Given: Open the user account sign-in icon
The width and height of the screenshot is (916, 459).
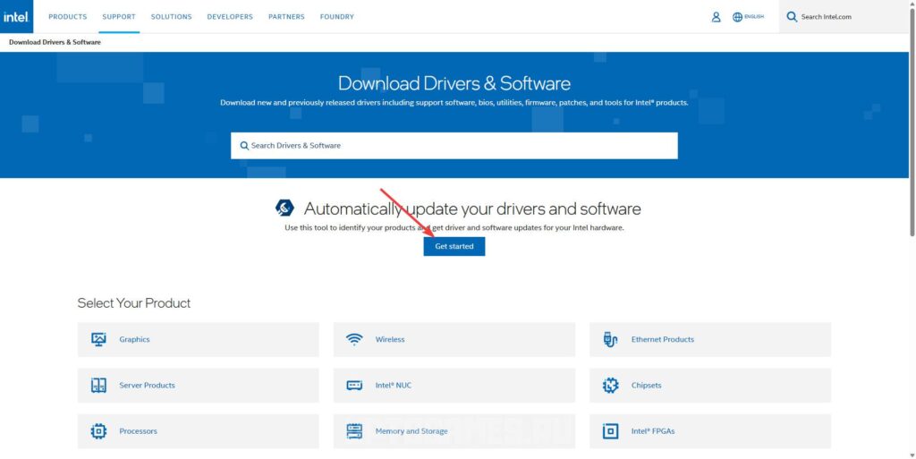Looking at the screenshot, I should 716,17.
